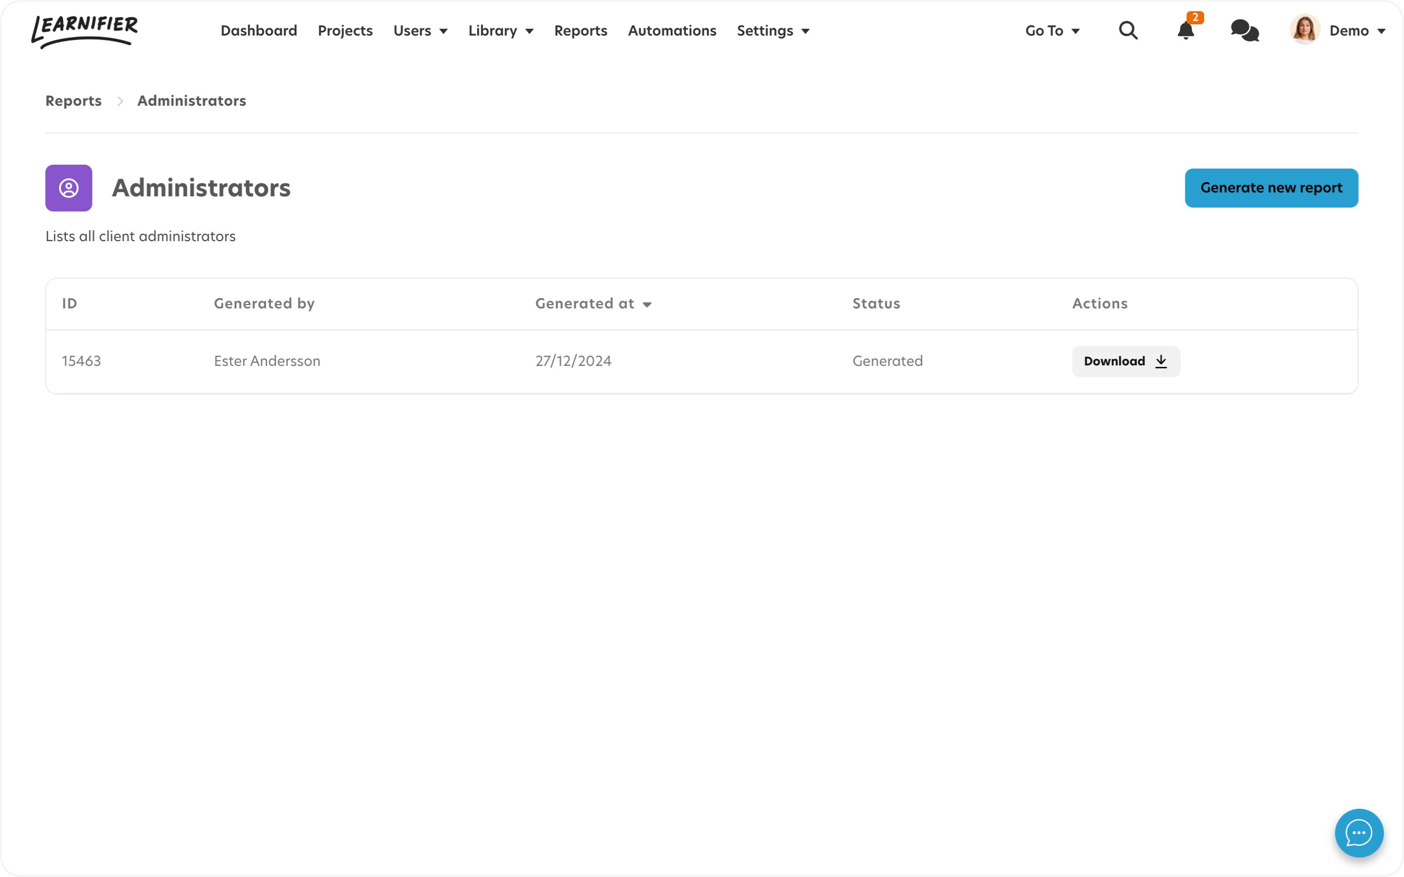The height and width of the screenshot is (877, 1404).
Task: Click the orange notification count badge
Action: coord(1194,18)
